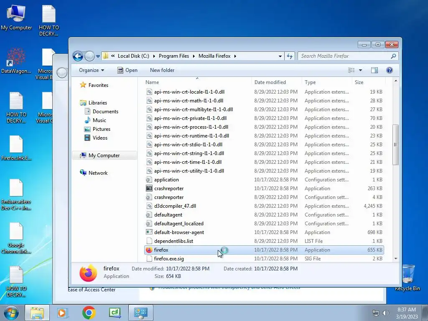
Task: Expand arrow after Mozilla Firefox breadcrumb
Action: tap(235, 56)
